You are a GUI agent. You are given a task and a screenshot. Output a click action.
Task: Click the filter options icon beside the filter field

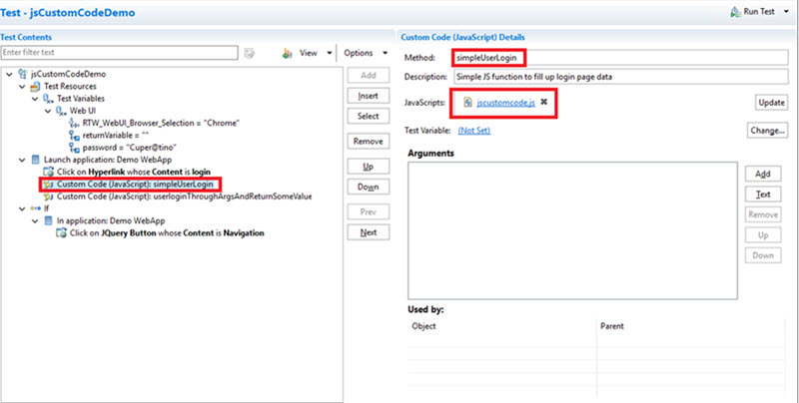249,53
